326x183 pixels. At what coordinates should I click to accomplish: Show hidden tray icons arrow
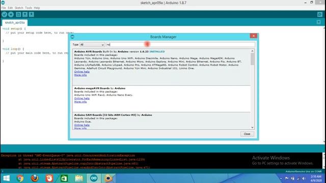281,178
